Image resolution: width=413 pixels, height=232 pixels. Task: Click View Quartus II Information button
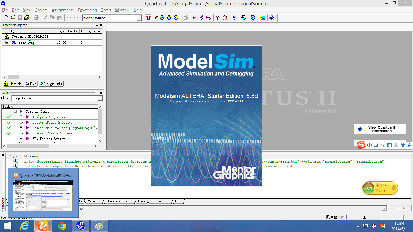coord(380,129)
